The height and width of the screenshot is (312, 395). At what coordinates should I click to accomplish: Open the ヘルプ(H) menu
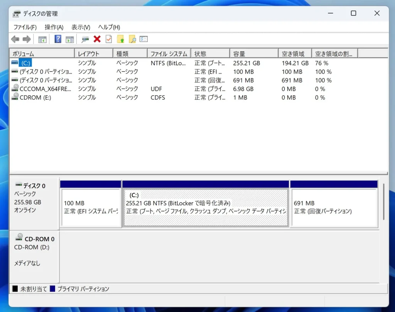tap(109, 27)
